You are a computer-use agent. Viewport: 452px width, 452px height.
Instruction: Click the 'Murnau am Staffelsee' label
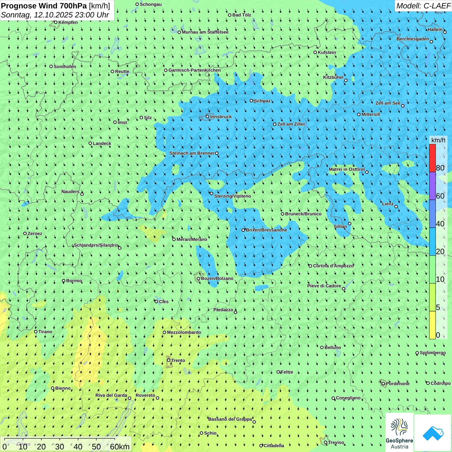click(205, 32)
